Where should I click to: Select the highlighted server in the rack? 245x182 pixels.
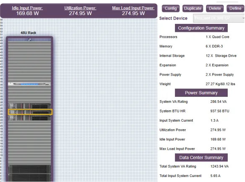tap(30, 112)
